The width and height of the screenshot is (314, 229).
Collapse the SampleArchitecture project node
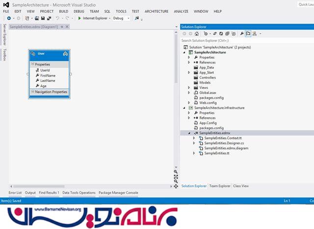pyautogui.click(x=184, y=52)
